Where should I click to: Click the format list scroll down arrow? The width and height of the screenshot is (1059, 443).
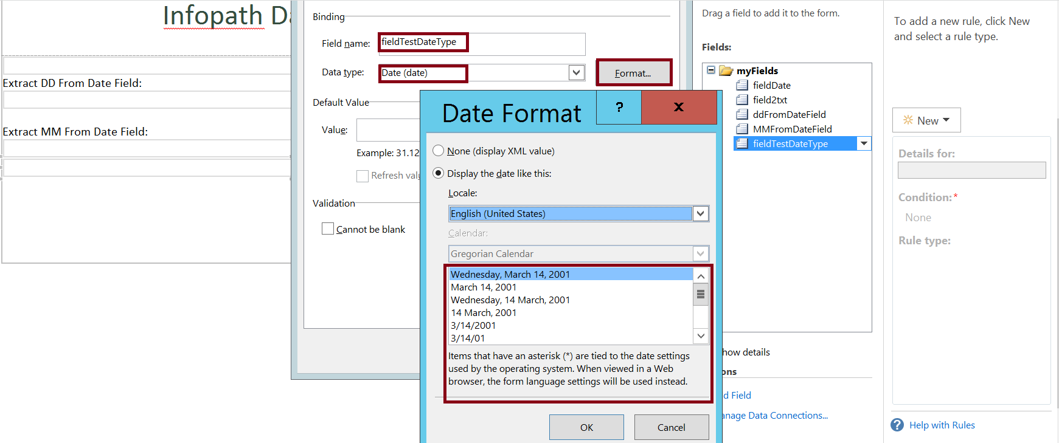click(x=701, y=335)
